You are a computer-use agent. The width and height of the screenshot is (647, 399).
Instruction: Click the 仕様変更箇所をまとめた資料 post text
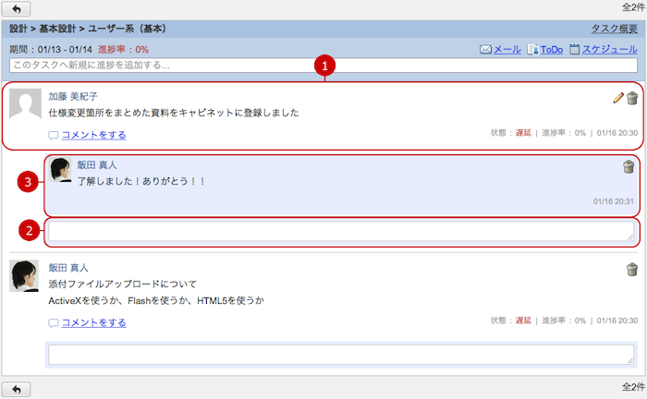pyautogui.click(x=174, y=113)
